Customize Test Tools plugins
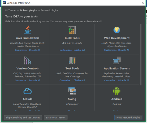 (66, 80)
